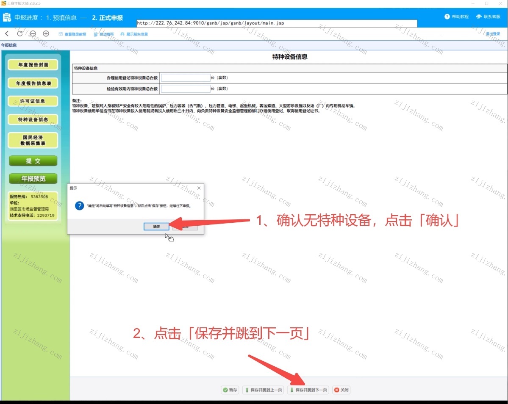Image resolution: width=508 pixels, height=404 pixels.
Task: Click 确定 in the 提示 dialog
Action: tap(156, 227)
